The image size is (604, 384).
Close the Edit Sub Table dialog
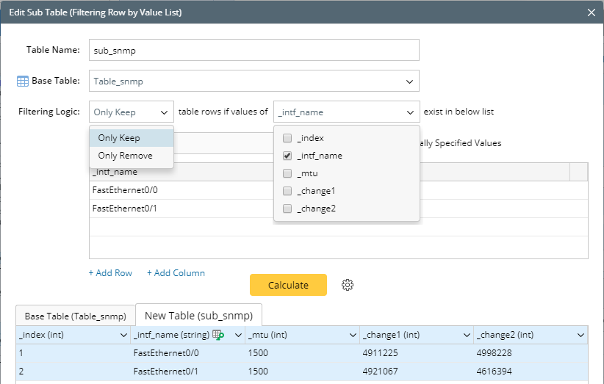[592, 12]
